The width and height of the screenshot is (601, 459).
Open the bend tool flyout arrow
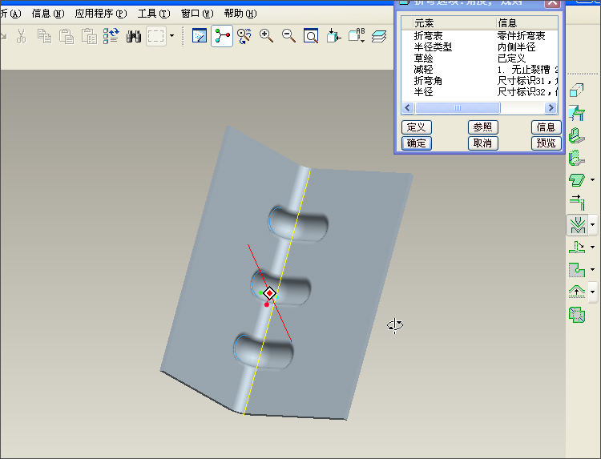click(592, 224)
